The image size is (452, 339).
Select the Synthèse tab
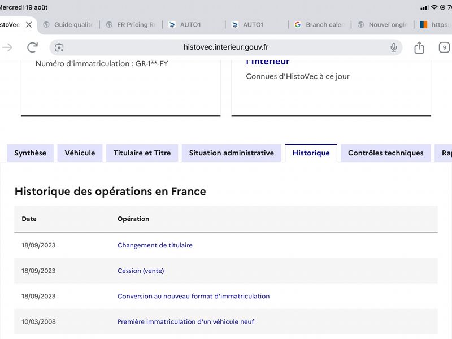[x=31, y=153]
